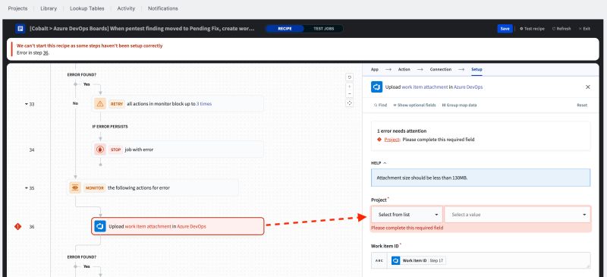Collapse step 35 monitor block chevron
The height and width of the screenshot is (277, 607).
(x=27, y=188)
